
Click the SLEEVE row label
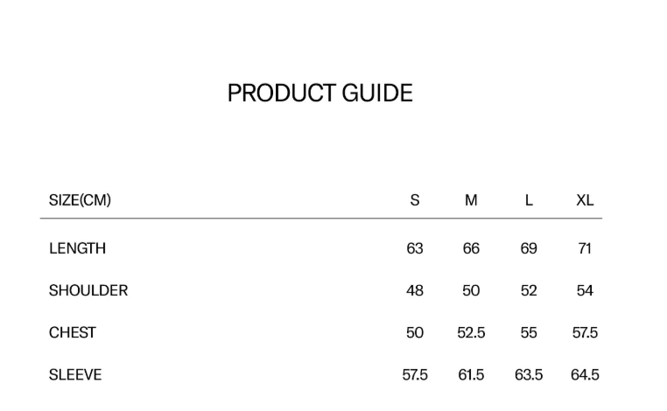75,375
